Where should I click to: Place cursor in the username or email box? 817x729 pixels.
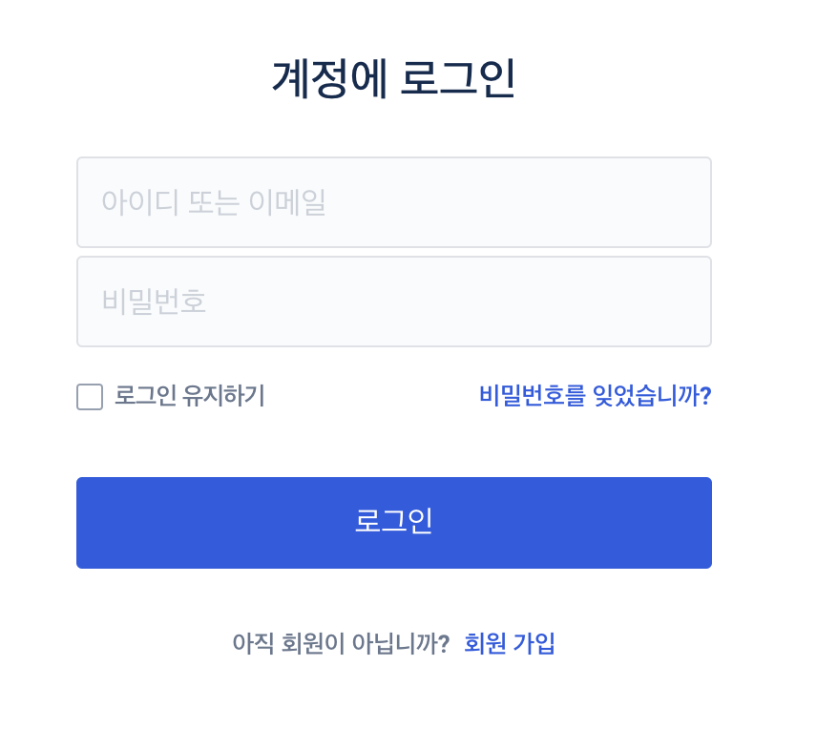[x=394, y=202]
